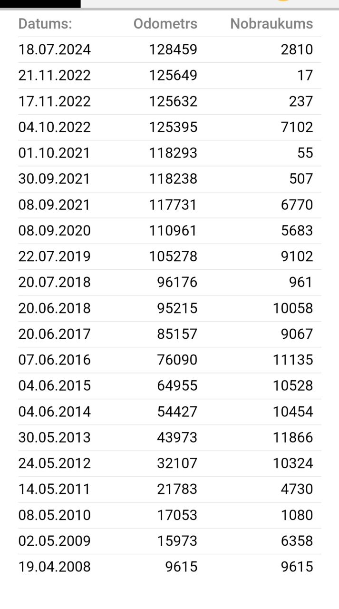Click odometer reading 95215
This screenshot has width=339, height=609.
(177, 308)
